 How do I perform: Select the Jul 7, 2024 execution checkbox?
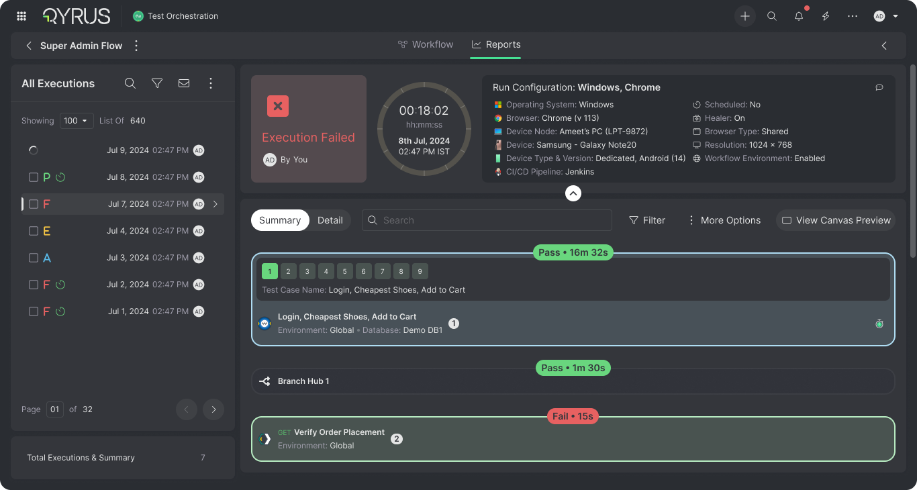click(34, 204)
